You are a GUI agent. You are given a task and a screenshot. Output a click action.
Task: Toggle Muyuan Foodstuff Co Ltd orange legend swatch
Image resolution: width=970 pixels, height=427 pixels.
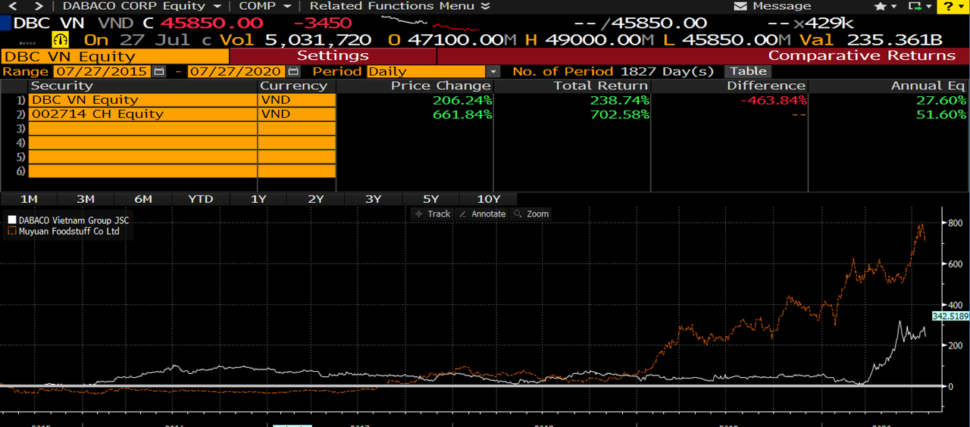pyautogui.click(x=12, y=232)
